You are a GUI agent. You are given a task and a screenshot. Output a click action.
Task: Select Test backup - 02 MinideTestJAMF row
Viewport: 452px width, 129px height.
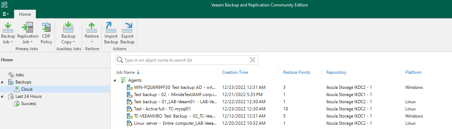click(281, 95)
